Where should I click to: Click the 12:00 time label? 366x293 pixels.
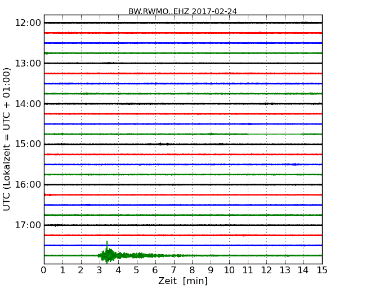(x=28, y=23)
